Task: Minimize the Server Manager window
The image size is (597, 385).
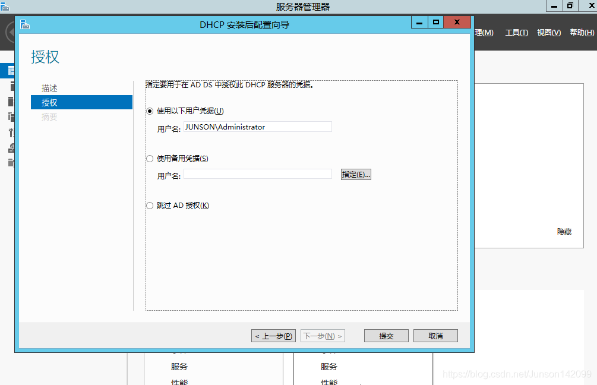Action: pos(554,6)
